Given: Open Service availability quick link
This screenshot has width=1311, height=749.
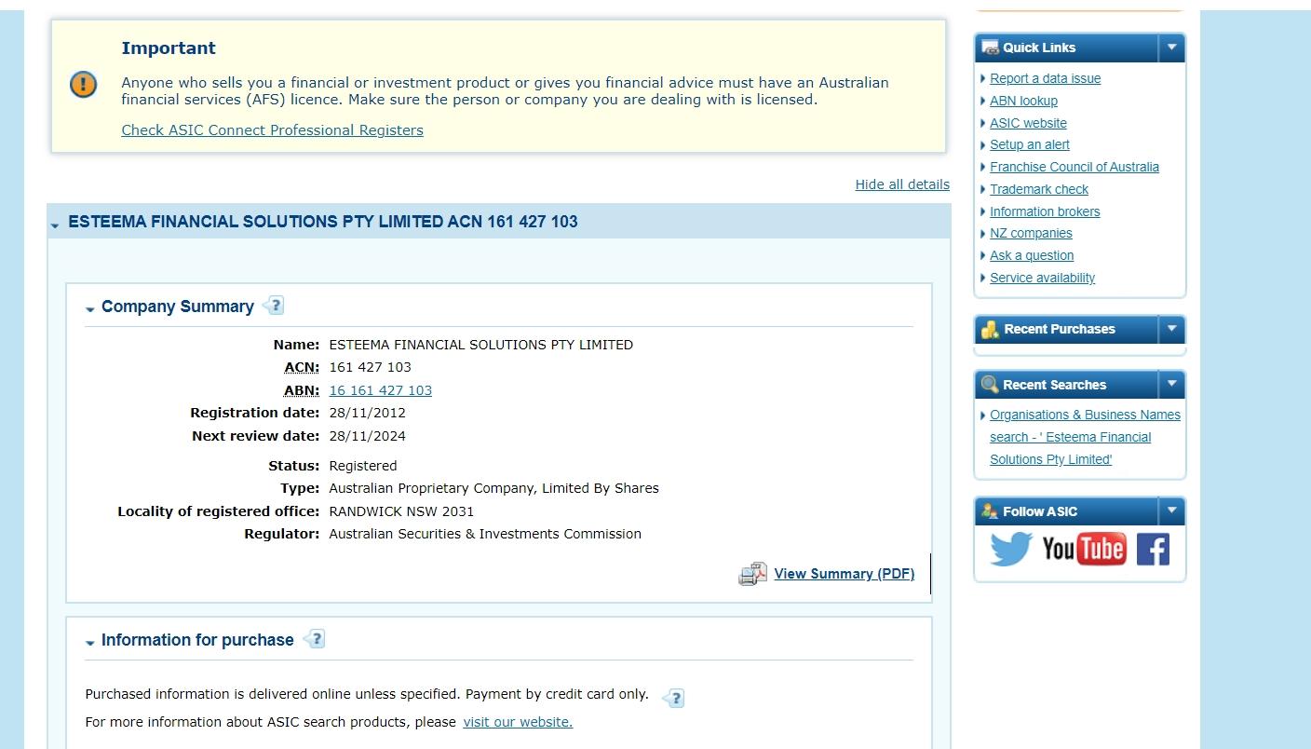Looking at the screenshot, I should (1042, 278).
